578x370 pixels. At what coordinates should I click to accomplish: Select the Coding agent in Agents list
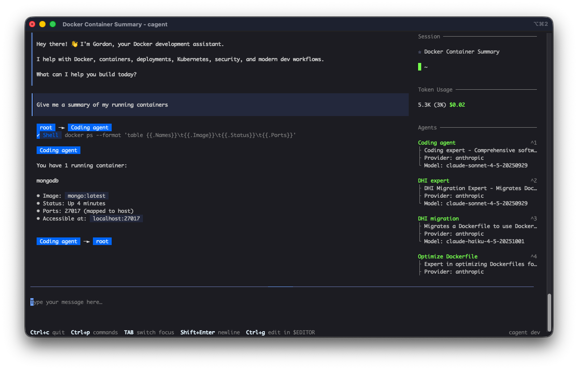436,143
